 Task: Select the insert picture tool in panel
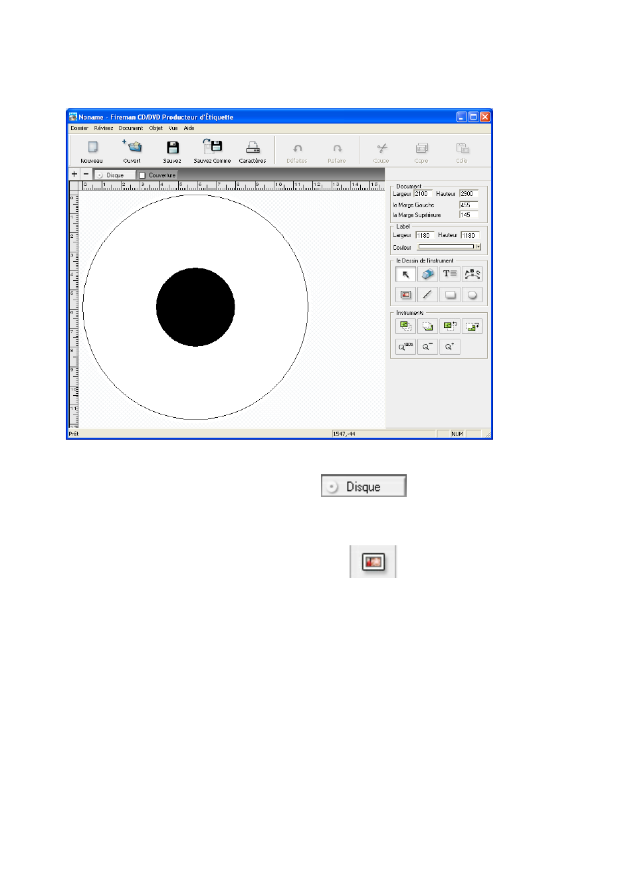pyautogui.click(x=405, y=295)
